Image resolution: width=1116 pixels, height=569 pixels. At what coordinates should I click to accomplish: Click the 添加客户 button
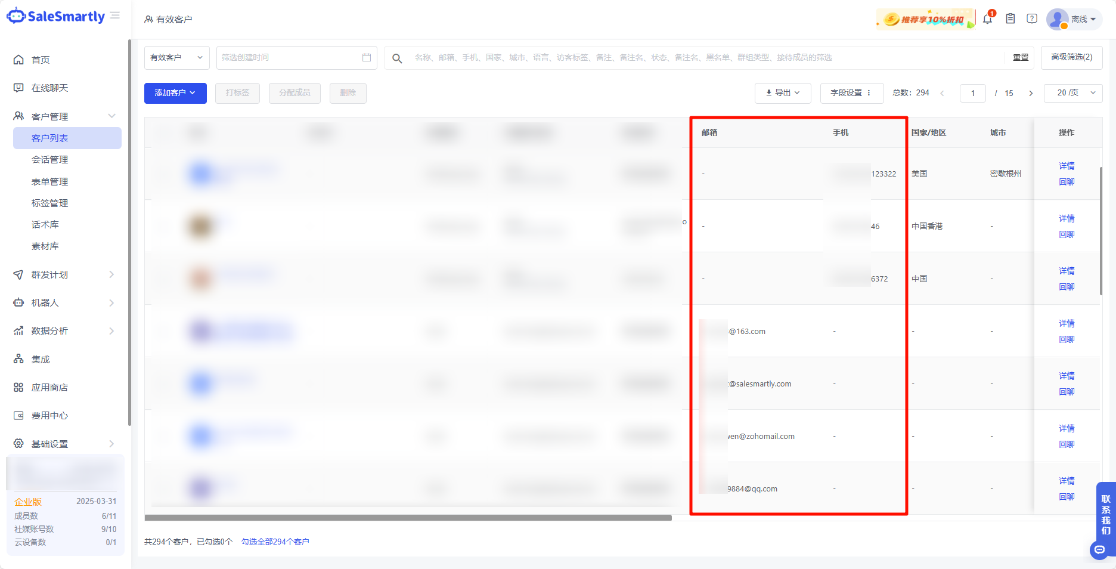point(175,93)
